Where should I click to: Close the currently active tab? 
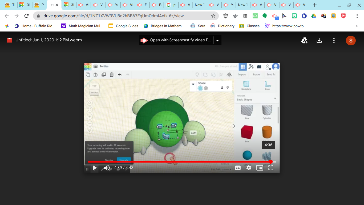pyautogui.click(x=56, y=5)
